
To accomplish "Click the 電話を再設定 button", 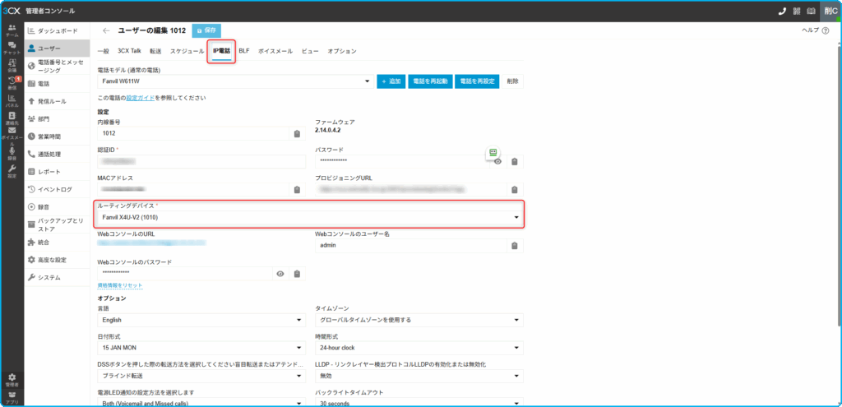I will click(478, 81).
